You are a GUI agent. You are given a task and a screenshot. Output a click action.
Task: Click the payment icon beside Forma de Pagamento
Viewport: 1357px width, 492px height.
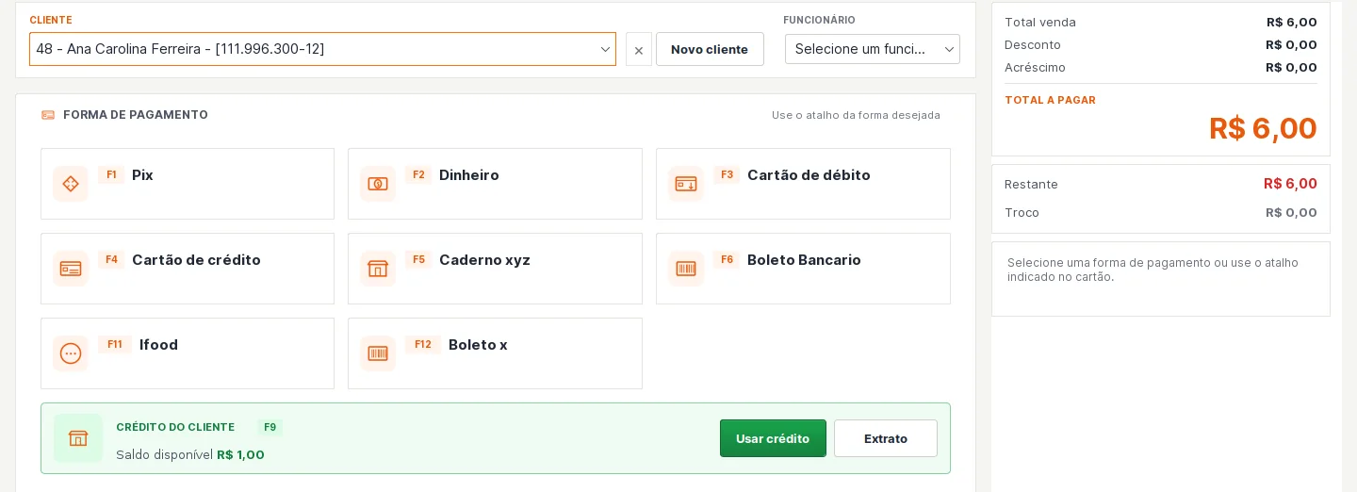click(x=48, y=115)
